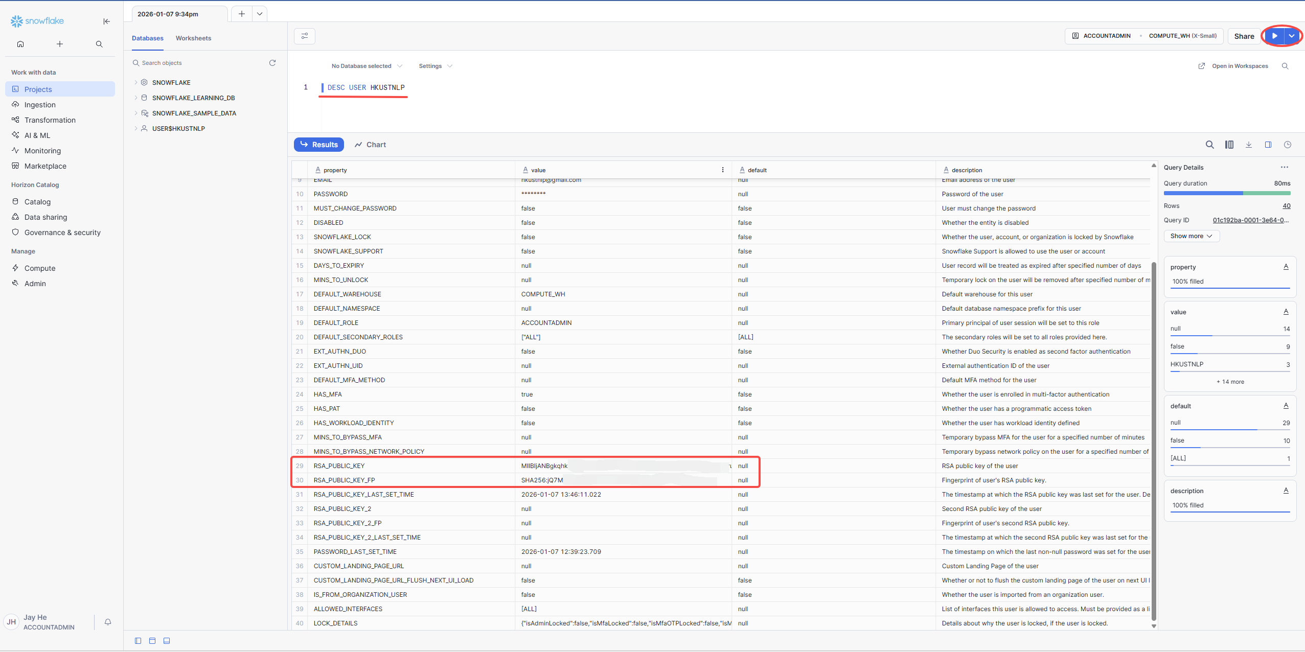
Task: Refresh the database objects list
Action: 272,63
